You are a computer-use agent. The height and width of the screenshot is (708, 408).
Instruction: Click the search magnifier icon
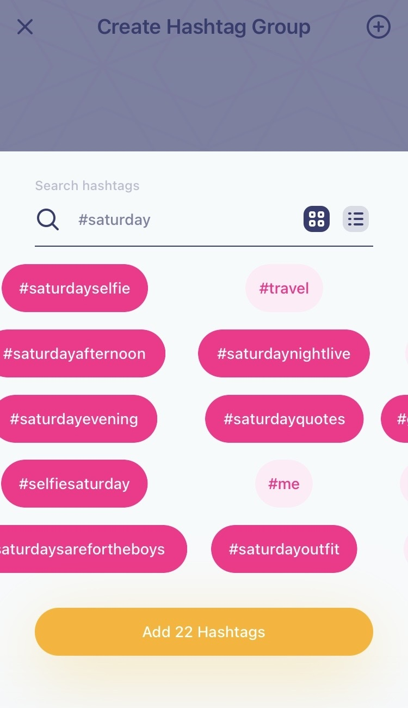click(x=47, y=219)
